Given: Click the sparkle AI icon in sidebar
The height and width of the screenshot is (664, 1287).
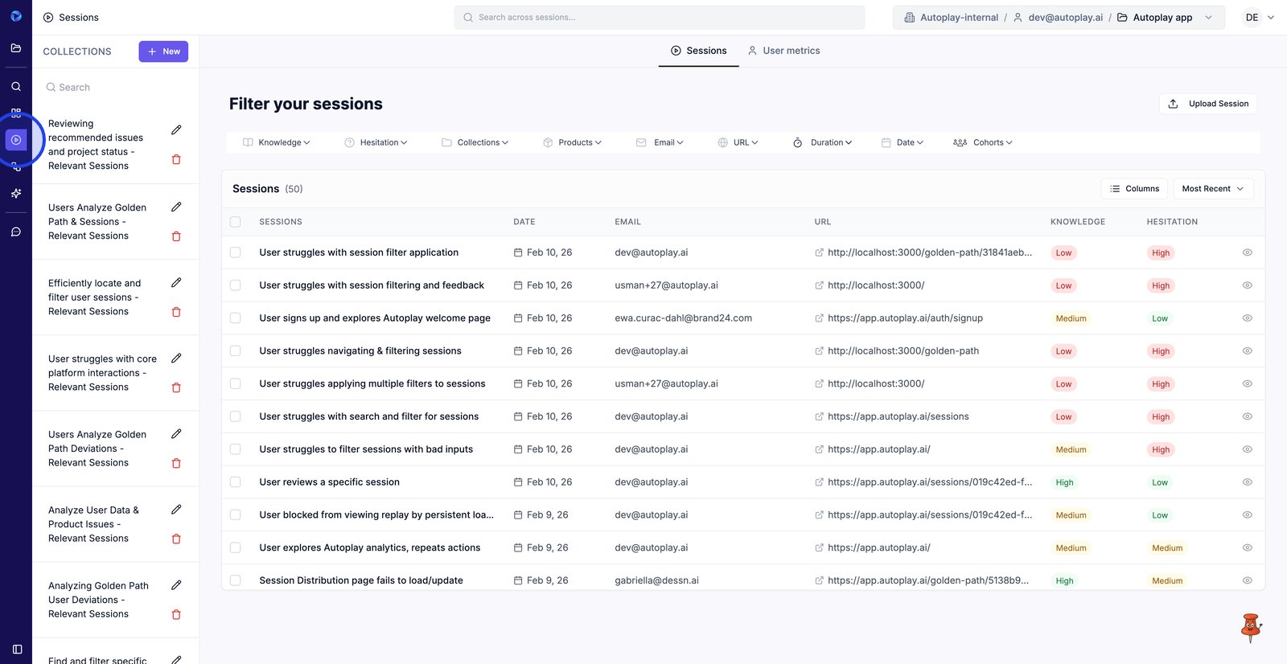Looking at the screenshot, I should coord(16,194).
